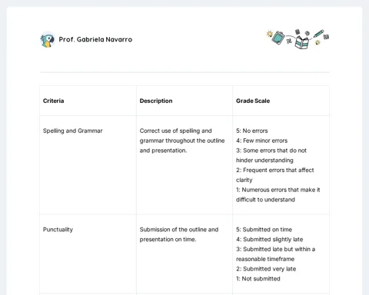
Task: Click the Prof. Gabriela Navarro name
Action: pos(95,39)
